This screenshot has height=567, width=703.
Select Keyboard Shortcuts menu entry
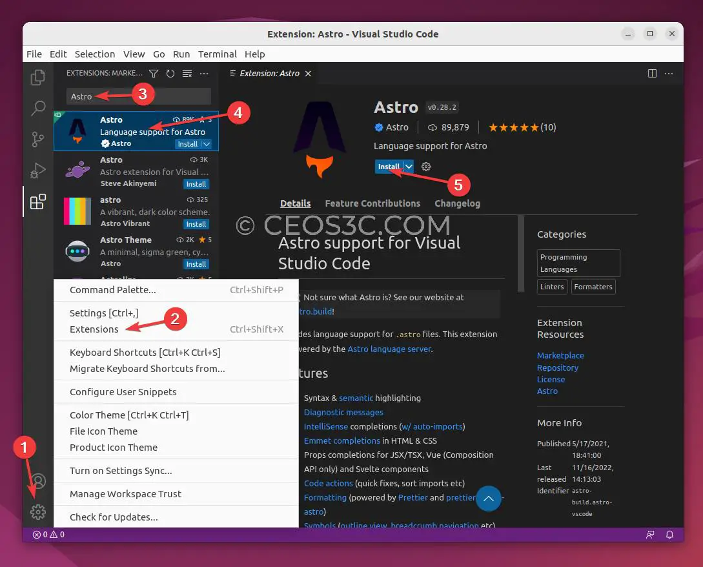point(176,353)
